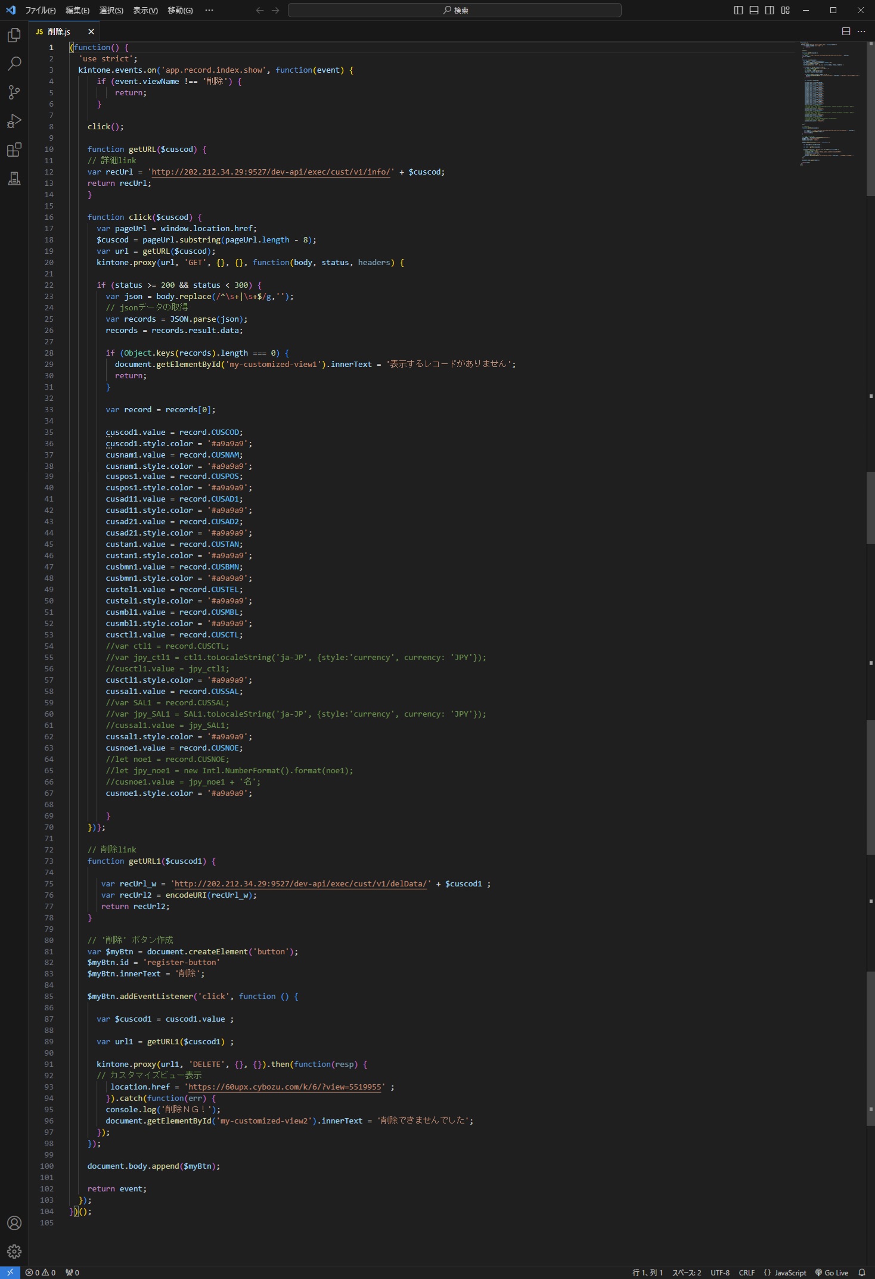Image resolution: width=875 pixels, height=1279 pixels.
Task: Open the JavaScript language mode selector
Action: tap(786, 1272)
